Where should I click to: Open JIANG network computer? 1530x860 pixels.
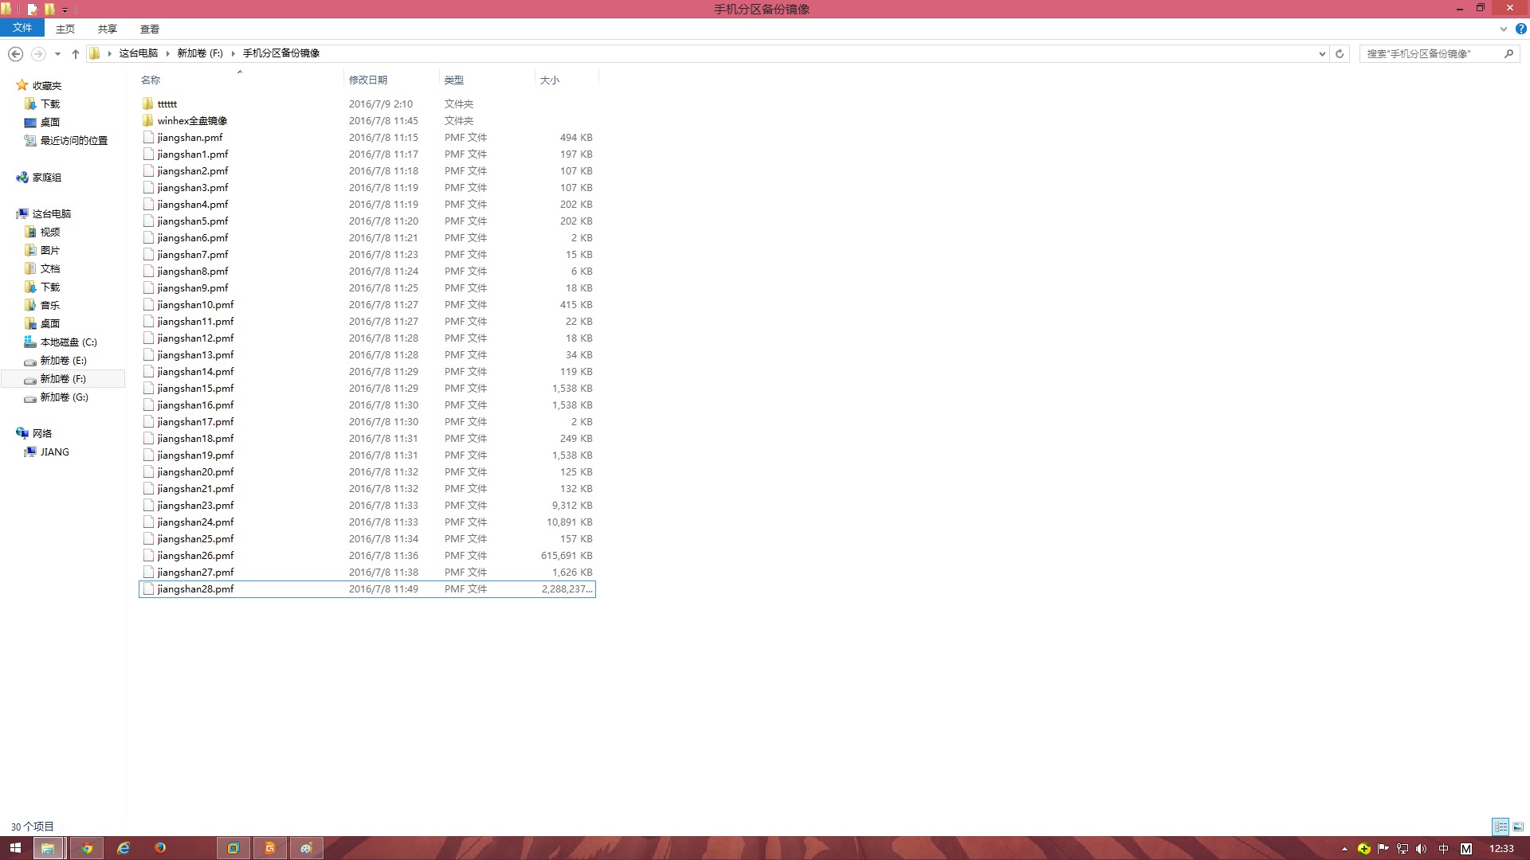click(55, 452)
